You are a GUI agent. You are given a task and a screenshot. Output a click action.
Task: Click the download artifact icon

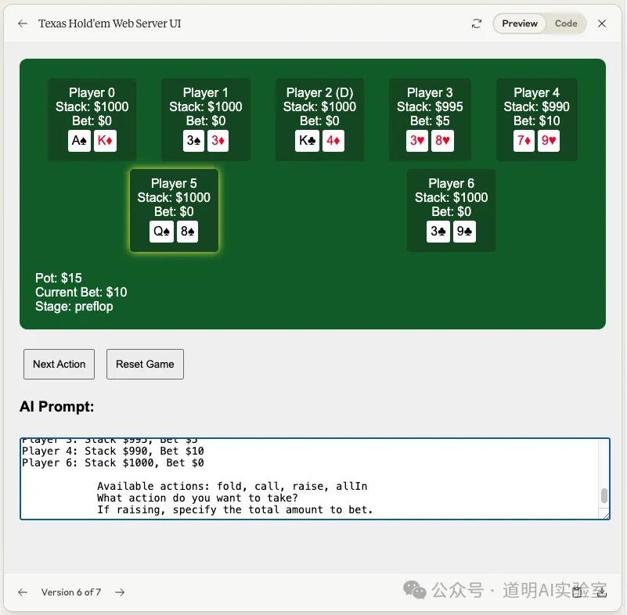click(x=601, y=592)
